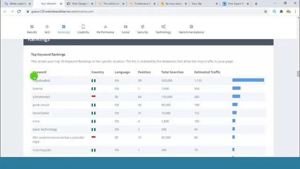Click the tutoring jobs keyword
This screenshot has height=169, width=300.
[42, 150]
